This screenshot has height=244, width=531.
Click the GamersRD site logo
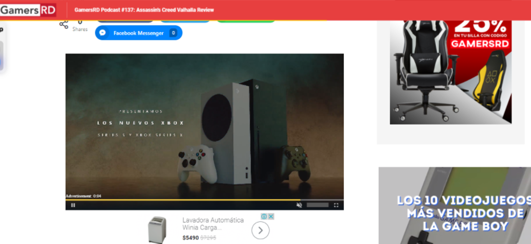coord(28,10)
